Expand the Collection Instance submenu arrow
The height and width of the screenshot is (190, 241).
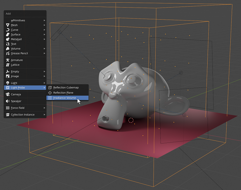pos(44,115)
